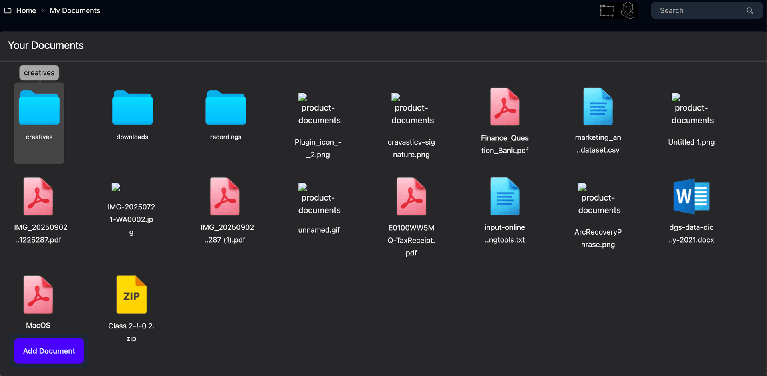Click the dotted folder-add icon in header
767x376 pixels.
point(608,11)
